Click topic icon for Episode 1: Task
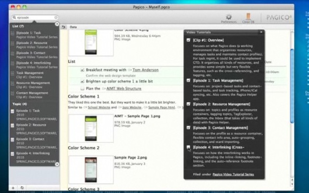 click(13, 111)
